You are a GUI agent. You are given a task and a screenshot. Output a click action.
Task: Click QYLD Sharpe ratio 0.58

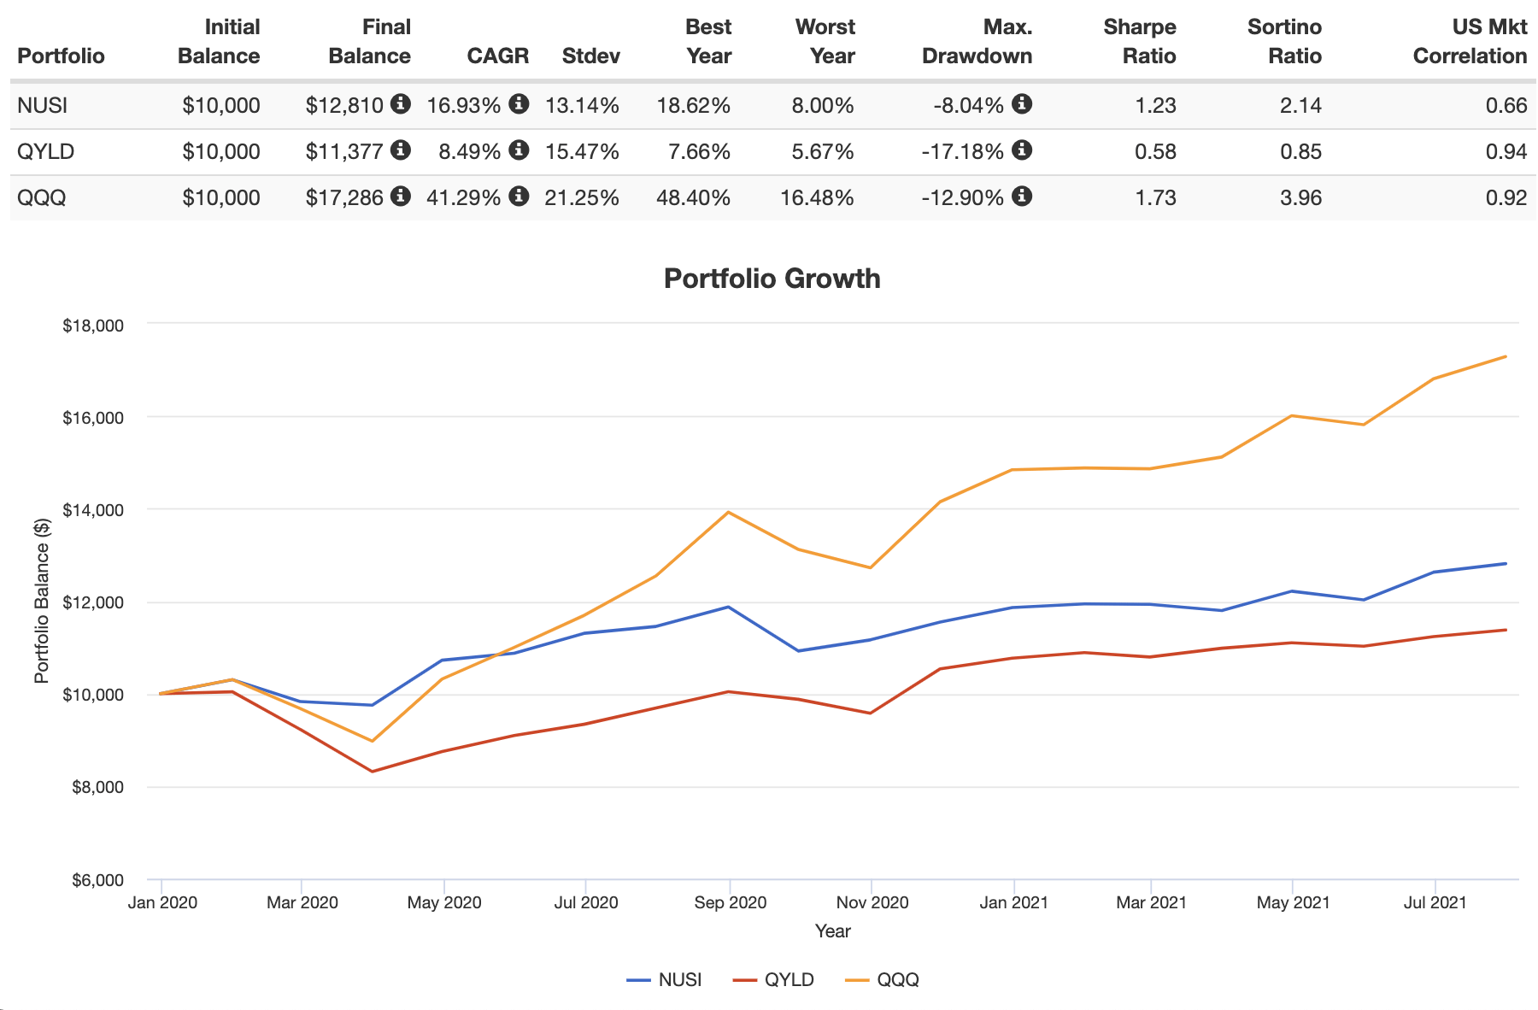pyautogui.click(x=1155, y=152)
